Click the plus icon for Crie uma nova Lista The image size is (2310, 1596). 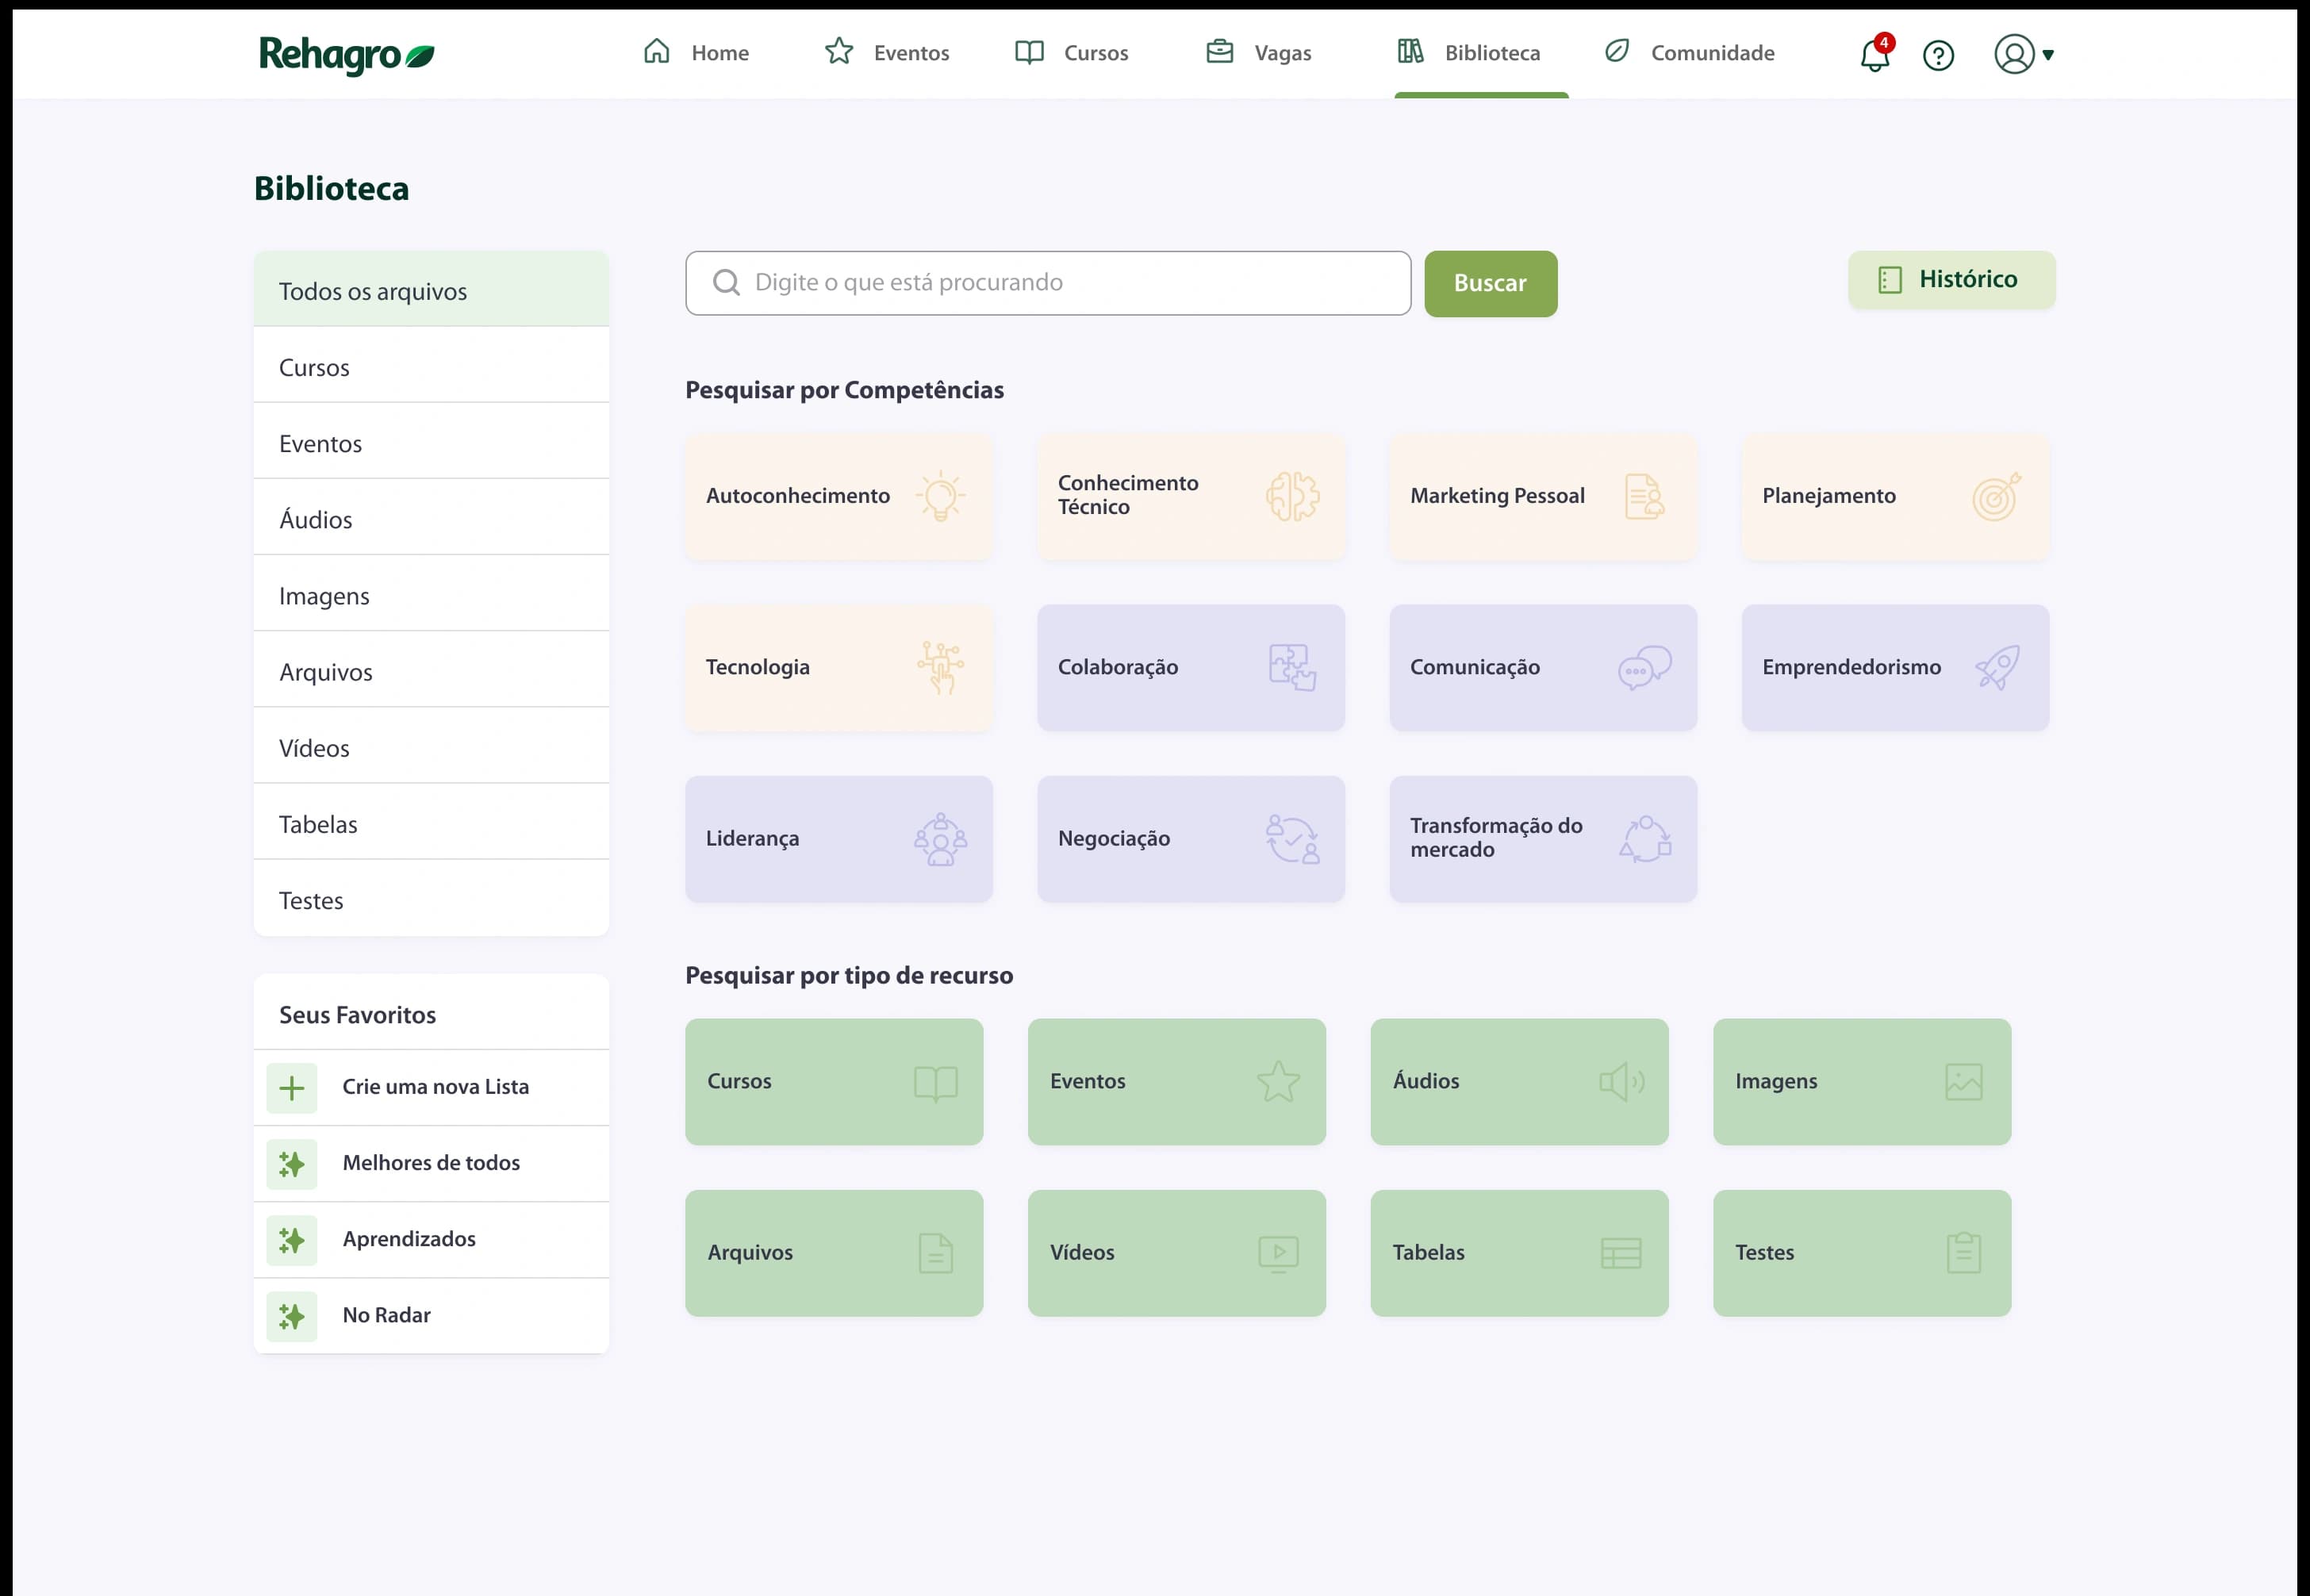pyautogui.click(x=291, y=1087)
